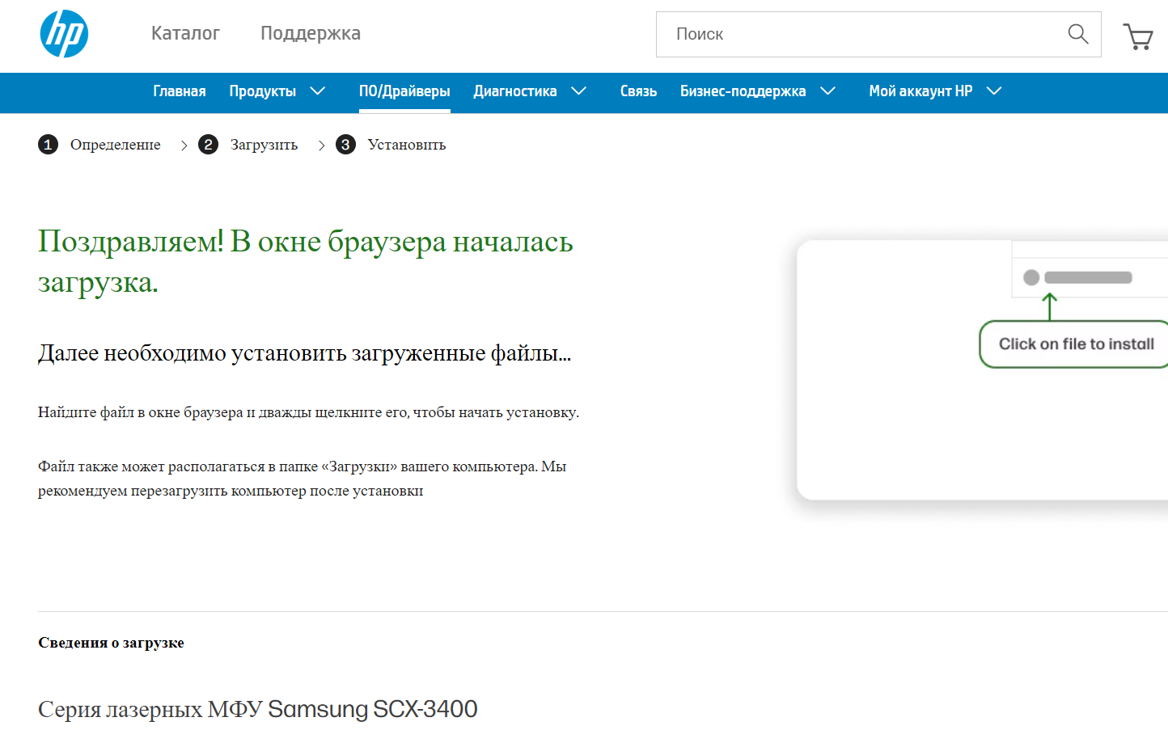Click the HP logo icon

click(x=64, y=34)
